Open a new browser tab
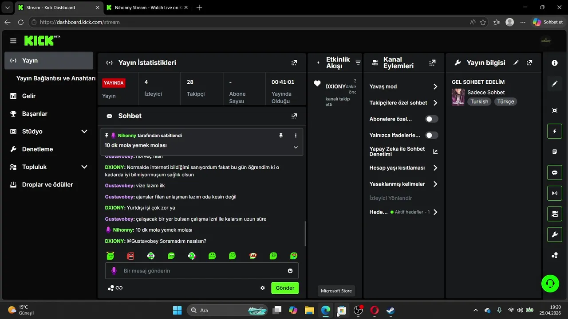This screenshot has width=568, height=319. click(199, 8)
